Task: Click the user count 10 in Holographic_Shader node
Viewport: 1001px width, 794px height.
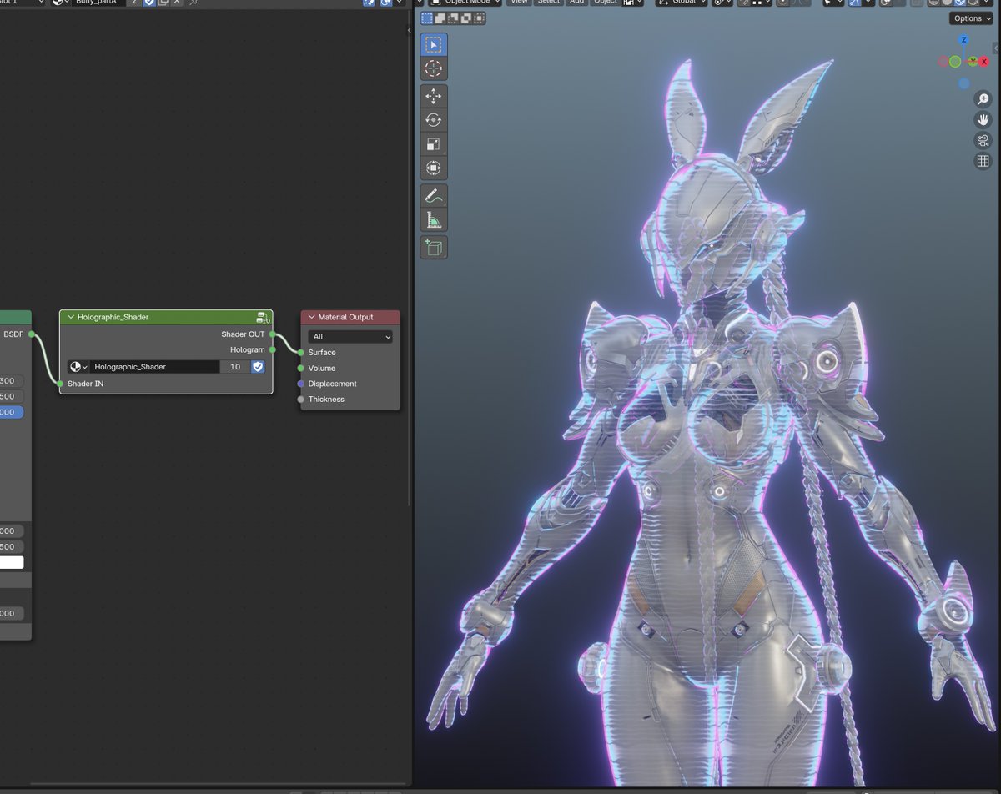Action: coord(235,367)
